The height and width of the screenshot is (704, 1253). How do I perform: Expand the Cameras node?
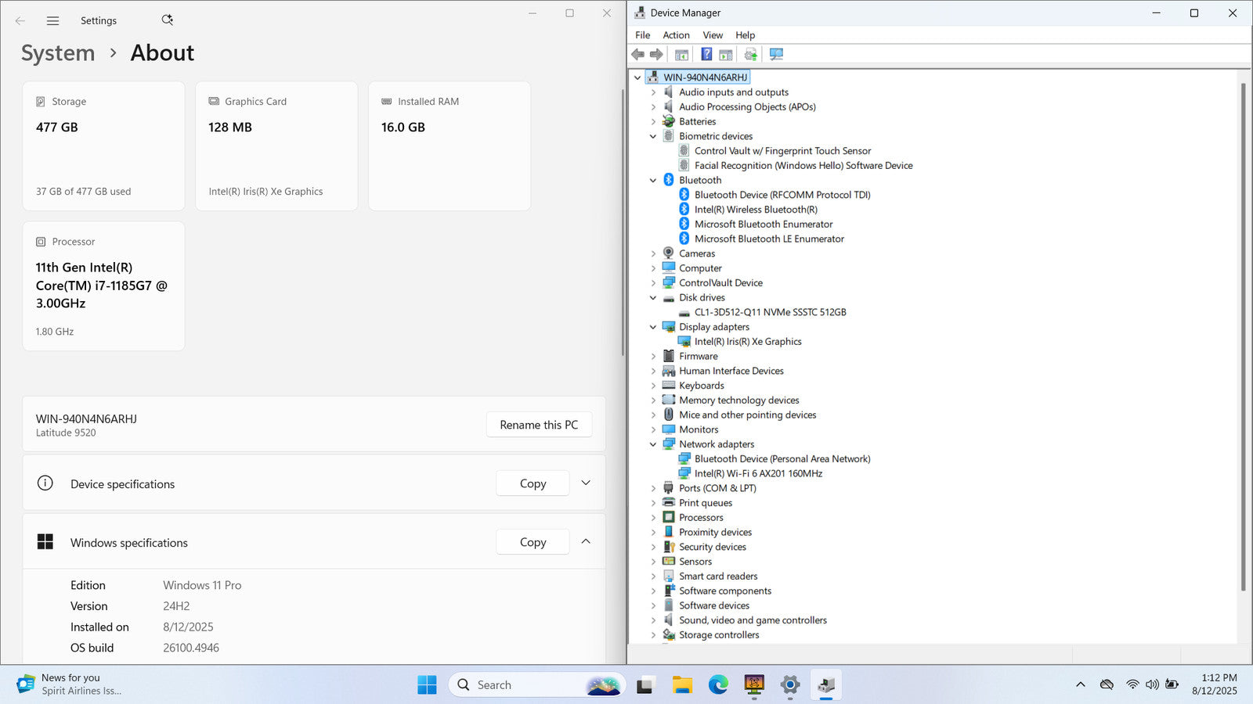(x=653, y=253)
